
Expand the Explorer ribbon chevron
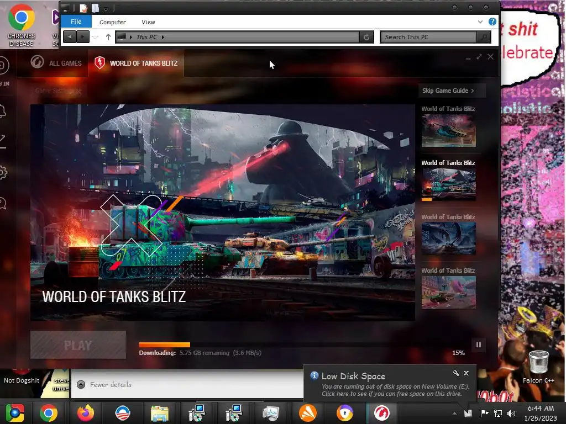coord(480,22)
